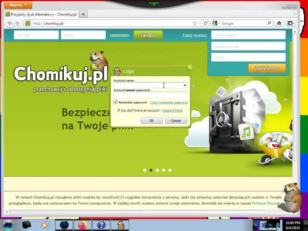
Task: Click the Chomik username field
Action: click(36, 35)
